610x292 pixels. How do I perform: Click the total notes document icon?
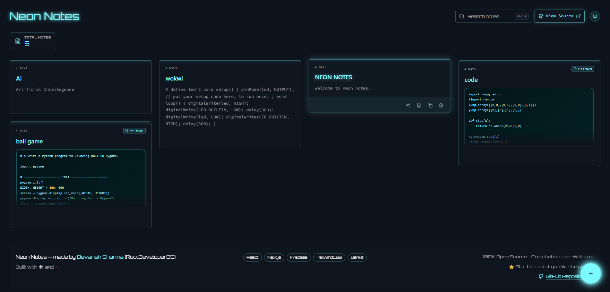[x=18, y=41]
